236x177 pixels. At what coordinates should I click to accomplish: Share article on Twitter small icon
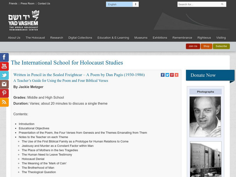point(167,75)
